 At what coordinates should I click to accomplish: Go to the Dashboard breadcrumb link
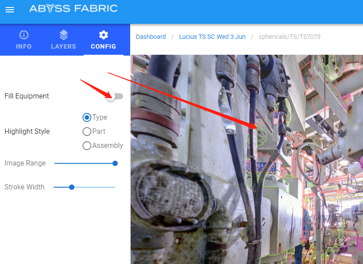click(151, 37)
